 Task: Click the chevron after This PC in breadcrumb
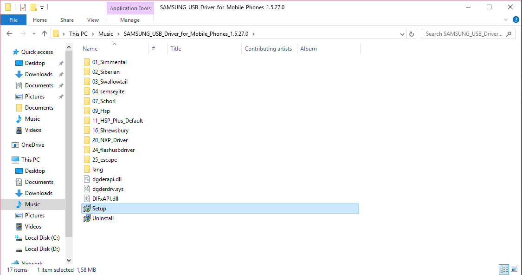point(93,34)
